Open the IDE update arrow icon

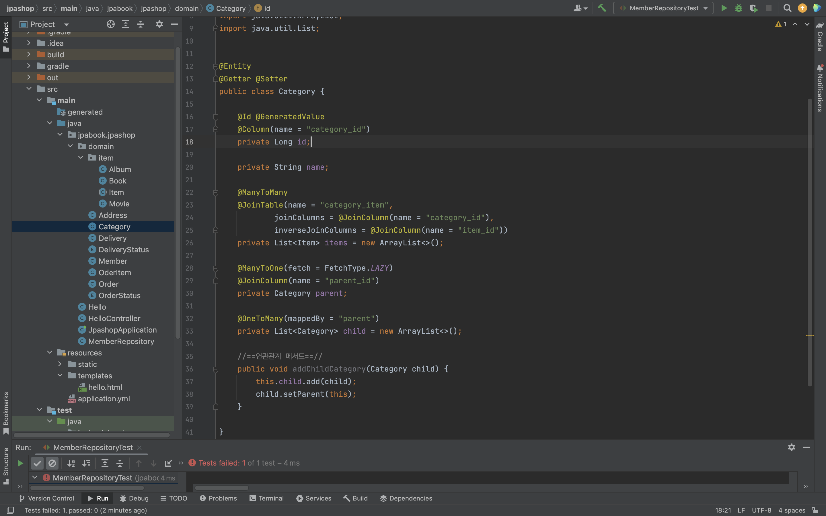[x=802, y=8]
